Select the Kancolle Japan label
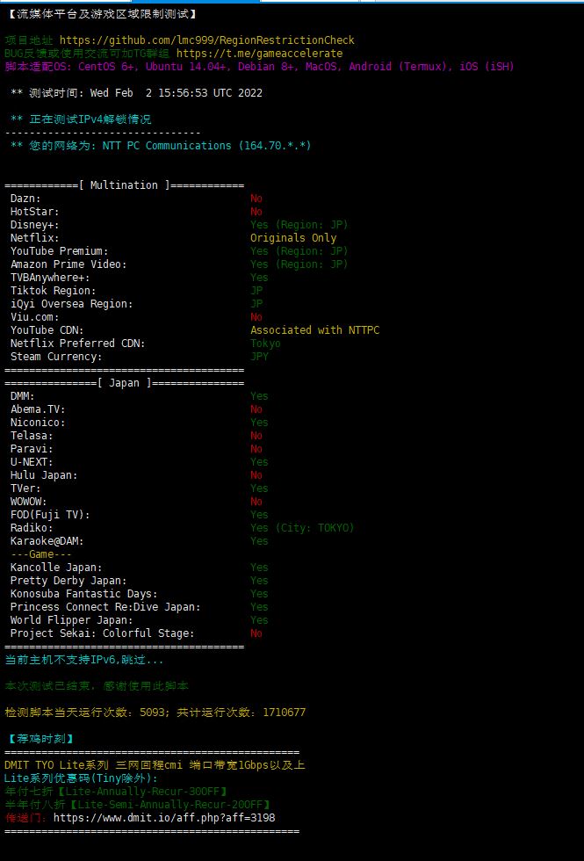Image resolution: width=584 pixels, height=861 pixels. click(x=56, y=568)
